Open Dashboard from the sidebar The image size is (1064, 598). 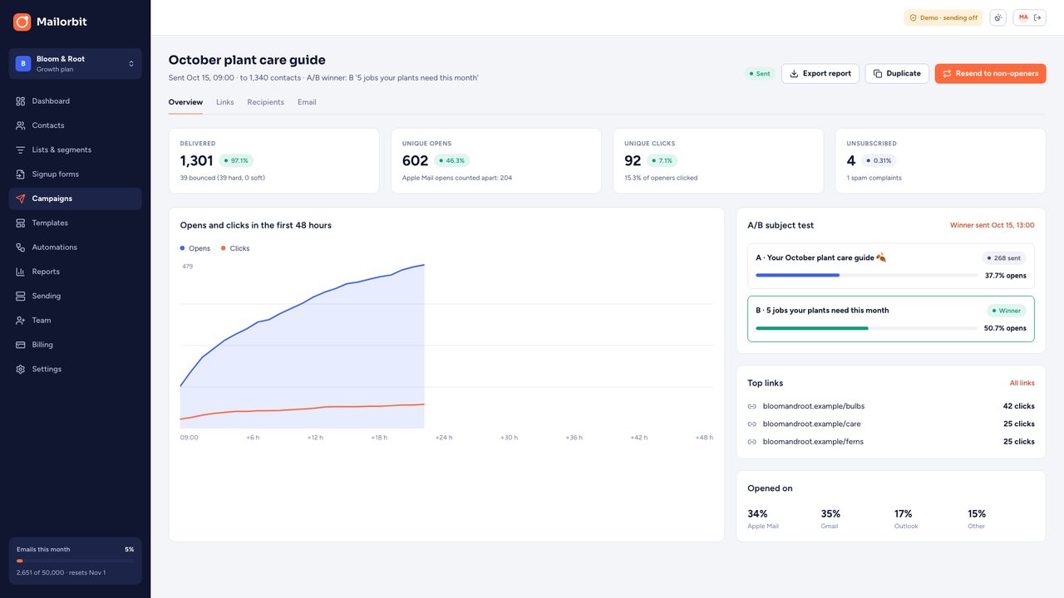(75, 101)
